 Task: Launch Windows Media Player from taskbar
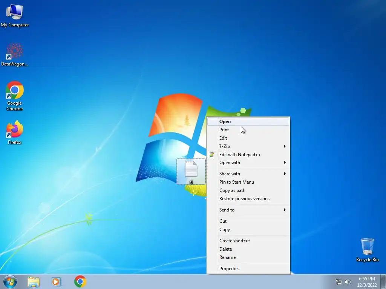point(57,282)
